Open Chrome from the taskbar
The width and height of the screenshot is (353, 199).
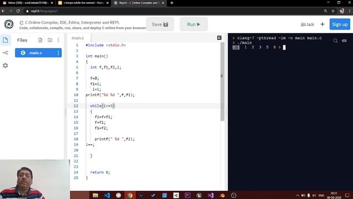point(130,195)
